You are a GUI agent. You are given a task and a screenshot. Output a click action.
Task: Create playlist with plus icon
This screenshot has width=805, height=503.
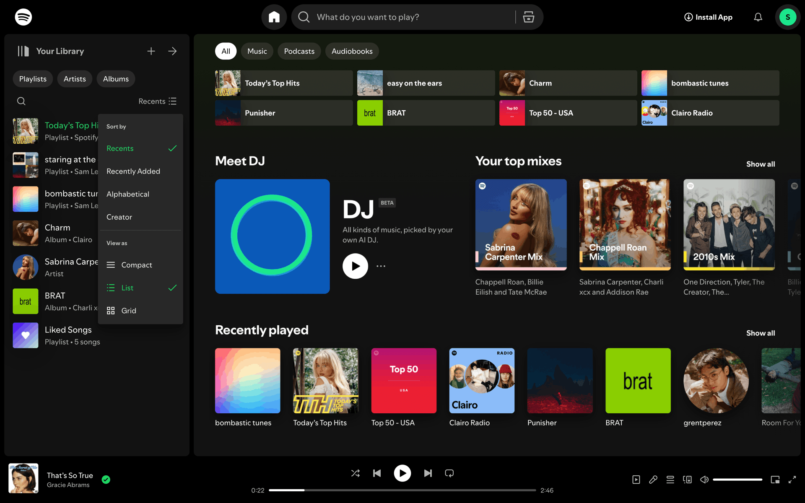click(x=151, y=51)
